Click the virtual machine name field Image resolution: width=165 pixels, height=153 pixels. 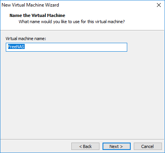(x=66, y=47)
